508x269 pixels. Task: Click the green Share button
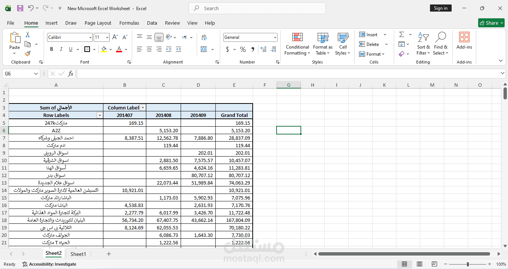click(x=491, y=23)
